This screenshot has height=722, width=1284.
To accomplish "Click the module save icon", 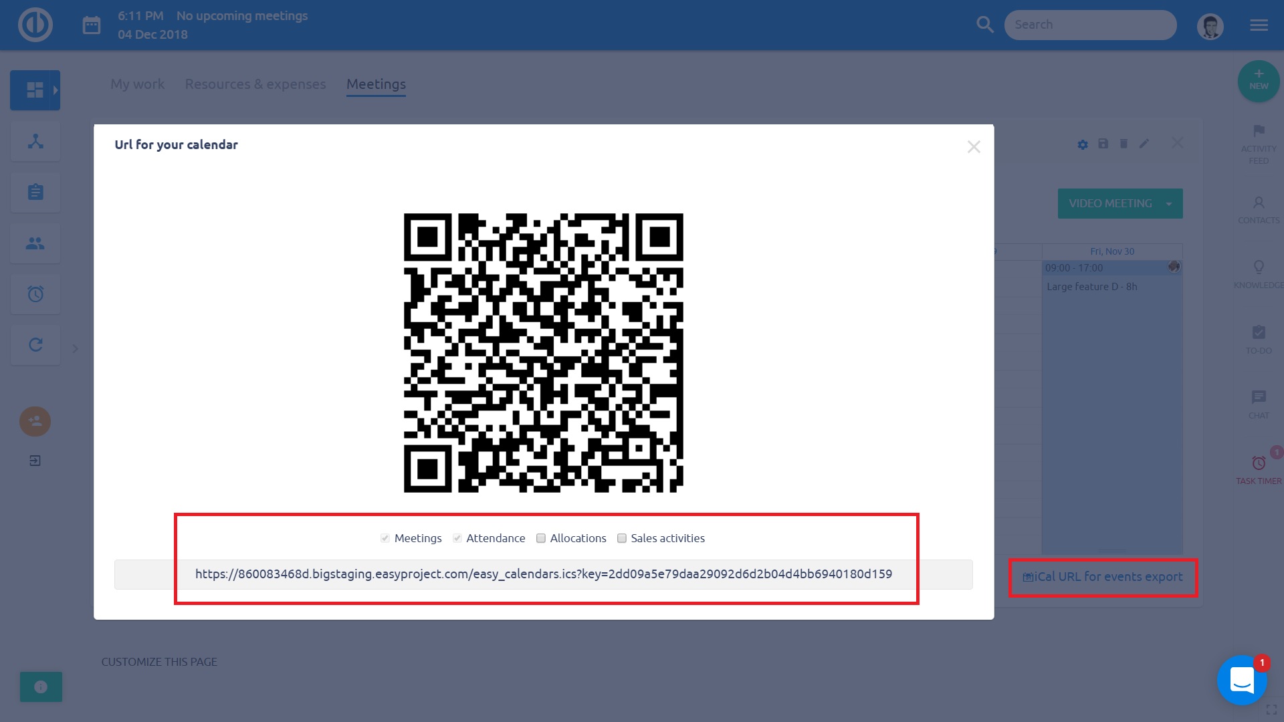I will point(1103,143).
